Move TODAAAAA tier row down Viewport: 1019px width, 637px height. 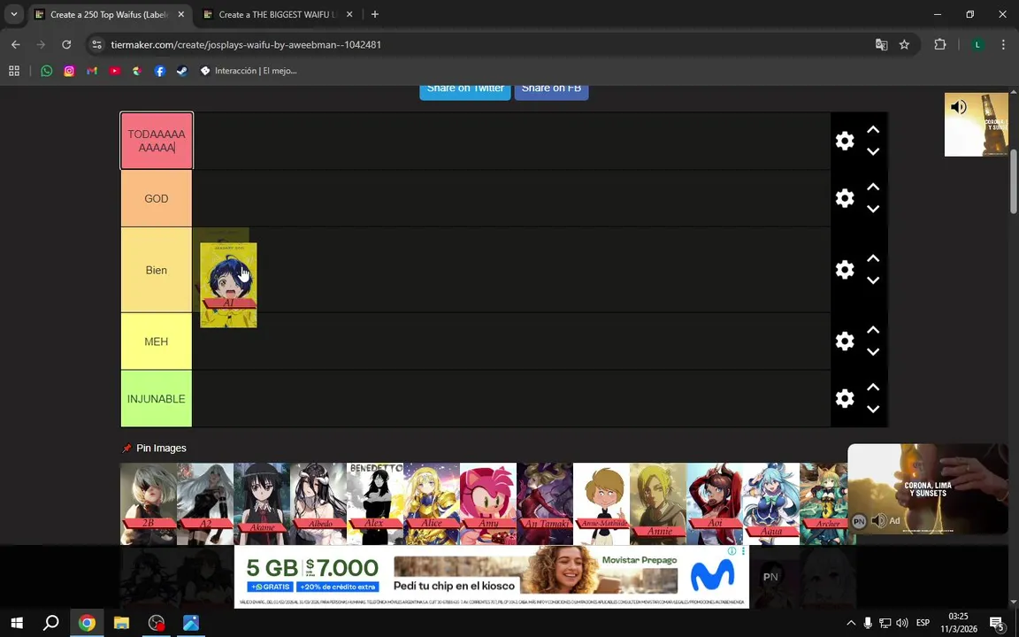click(873, 151)
